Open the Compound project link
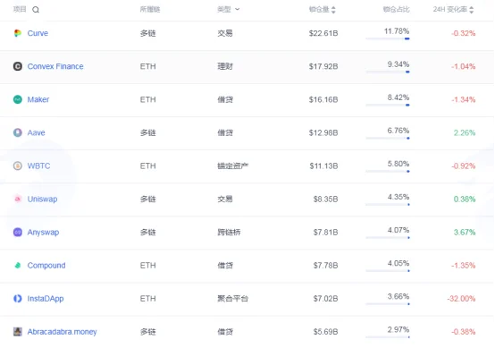 [46, 266]
